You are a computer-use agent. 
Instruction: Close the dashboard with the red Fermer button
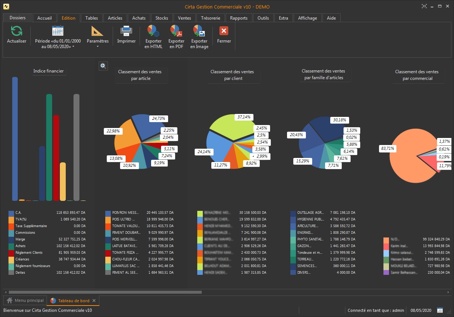tap(224, 34)
